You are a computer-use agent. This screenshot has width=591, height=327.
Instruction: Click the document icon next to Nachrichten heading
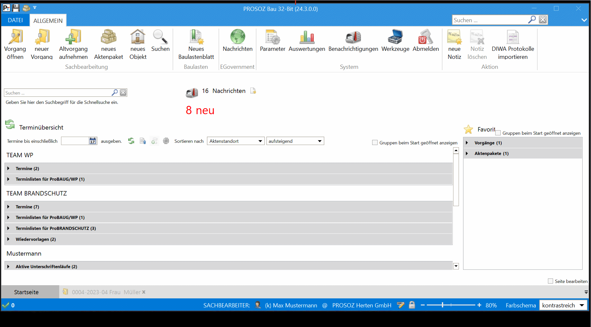tap(253, 91)
